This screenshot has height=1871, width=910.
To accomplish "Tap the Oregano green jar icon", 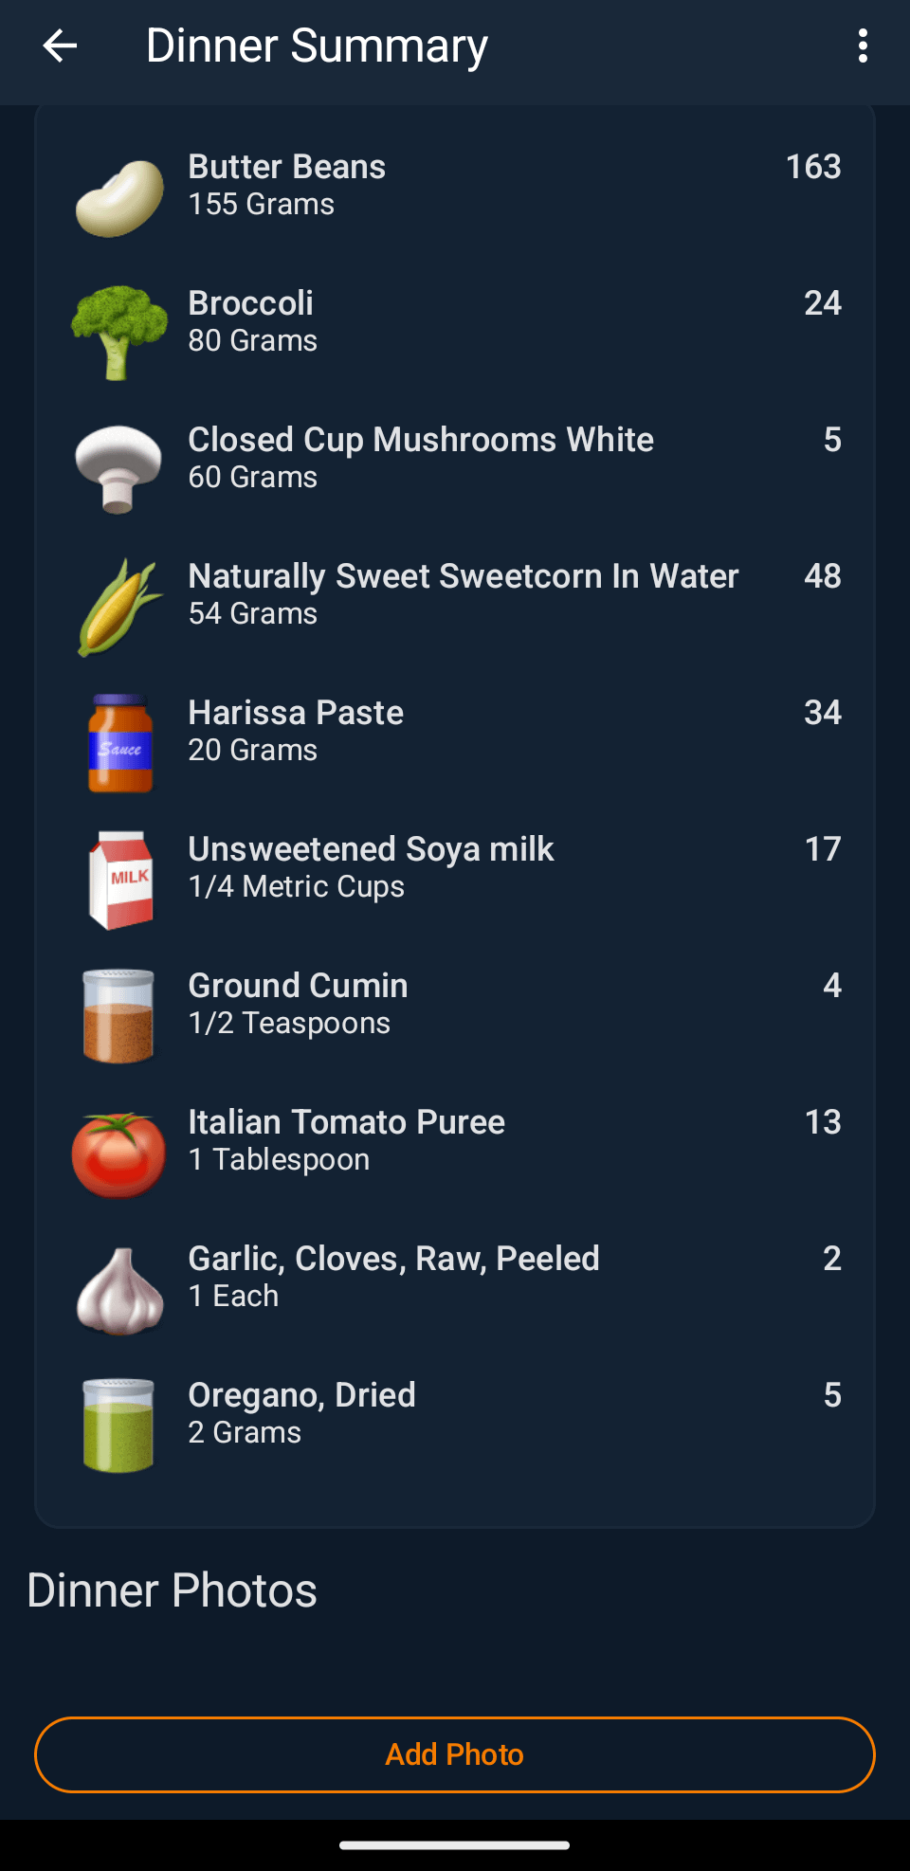I will [119, 1426].
